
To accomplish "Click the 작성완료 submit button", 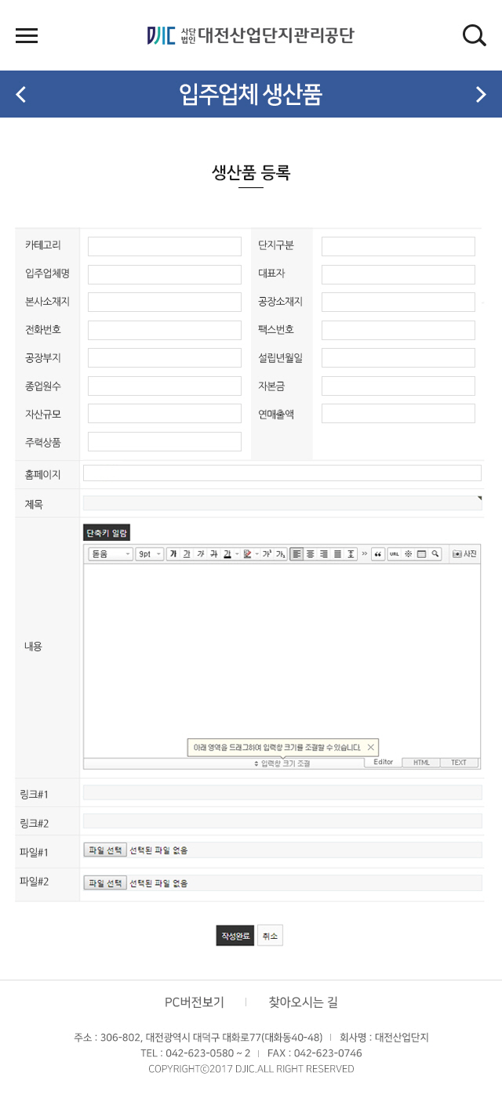I will point(235,936).
